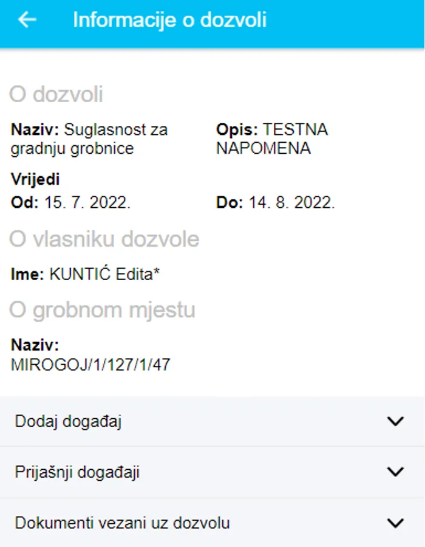
Task: Select the O vlasniku dozvole heading
Action: (x=104, y=239)
